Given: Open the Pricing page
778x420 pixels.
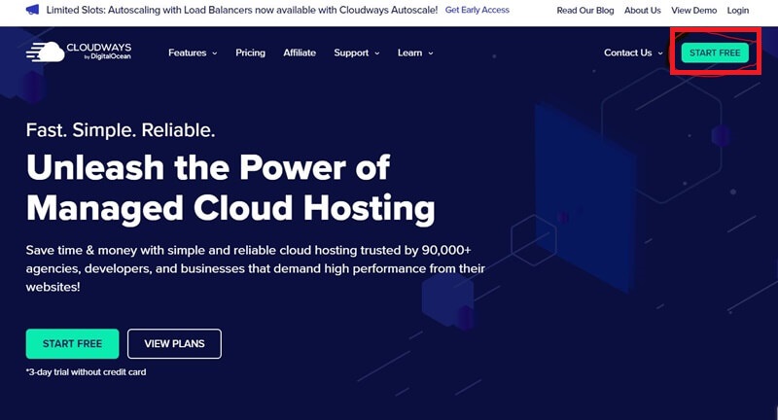Looking at the screenshot, I should (x=250, y=52).
